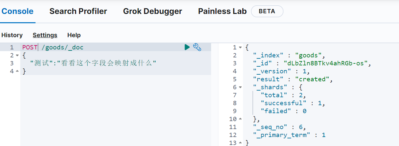Screen dimensions: 399x146
Task: Open the console Settings
Action: click(45, 35)
